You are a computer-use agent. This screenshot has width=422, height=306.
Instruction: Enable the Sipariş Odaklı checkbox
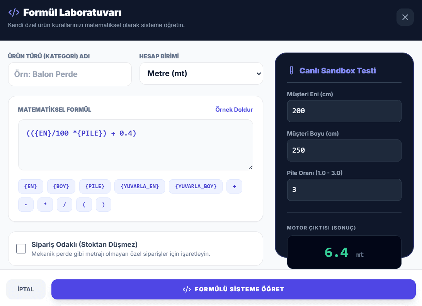click(x=21, y=249)
